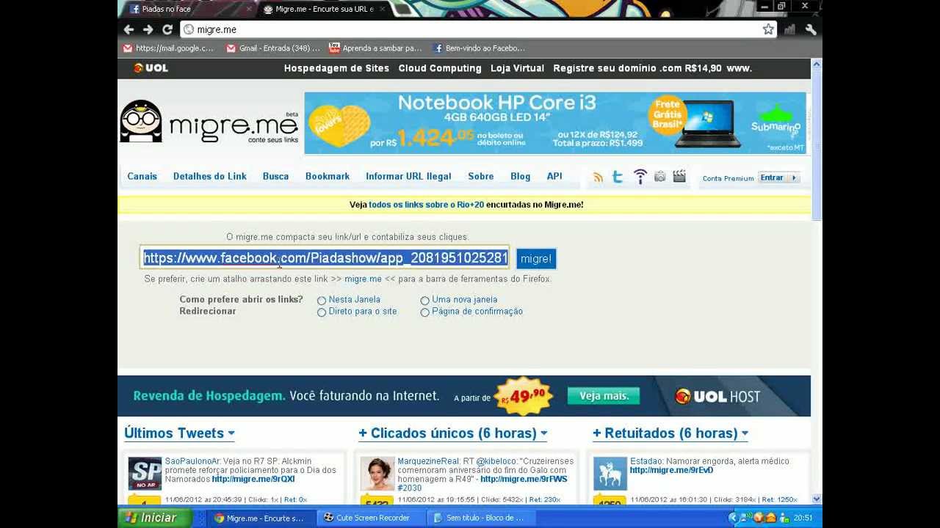Expand 'Retuitados (6 horas)' dropdown arrow
The width and height of the screenshot is (940, 528).
click(745, 433)
